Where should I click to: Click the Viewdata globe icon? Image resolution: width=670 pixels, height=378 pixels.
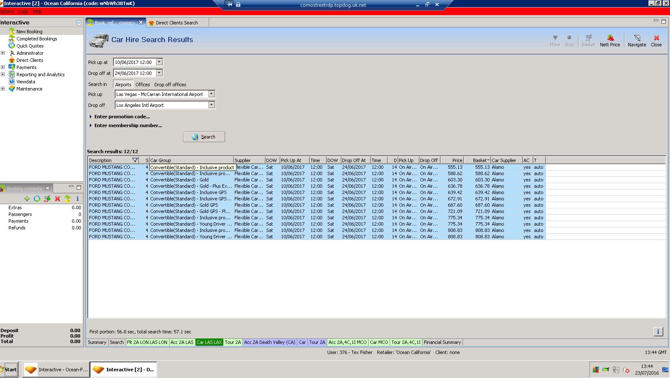[x=12, y=82]
